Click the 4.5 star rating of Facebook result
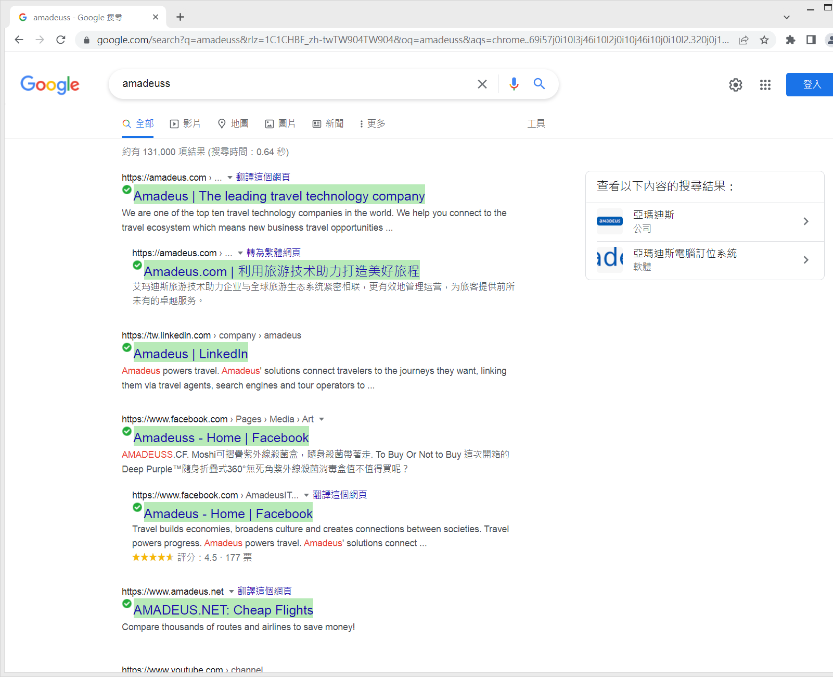Image resolution: width=833 pixels, height=677 pixels. pos(153,557)
